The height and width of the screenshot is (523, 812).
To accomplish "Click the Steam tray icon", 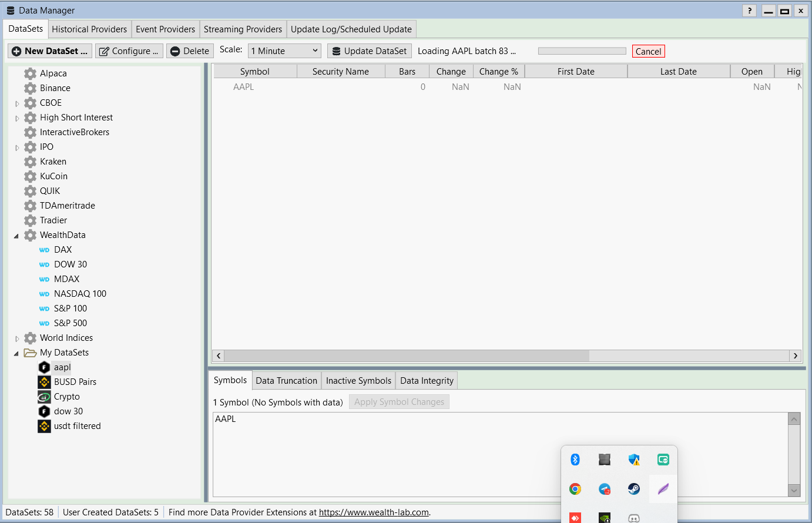I will pyautogui.click(x=634, y=489).
